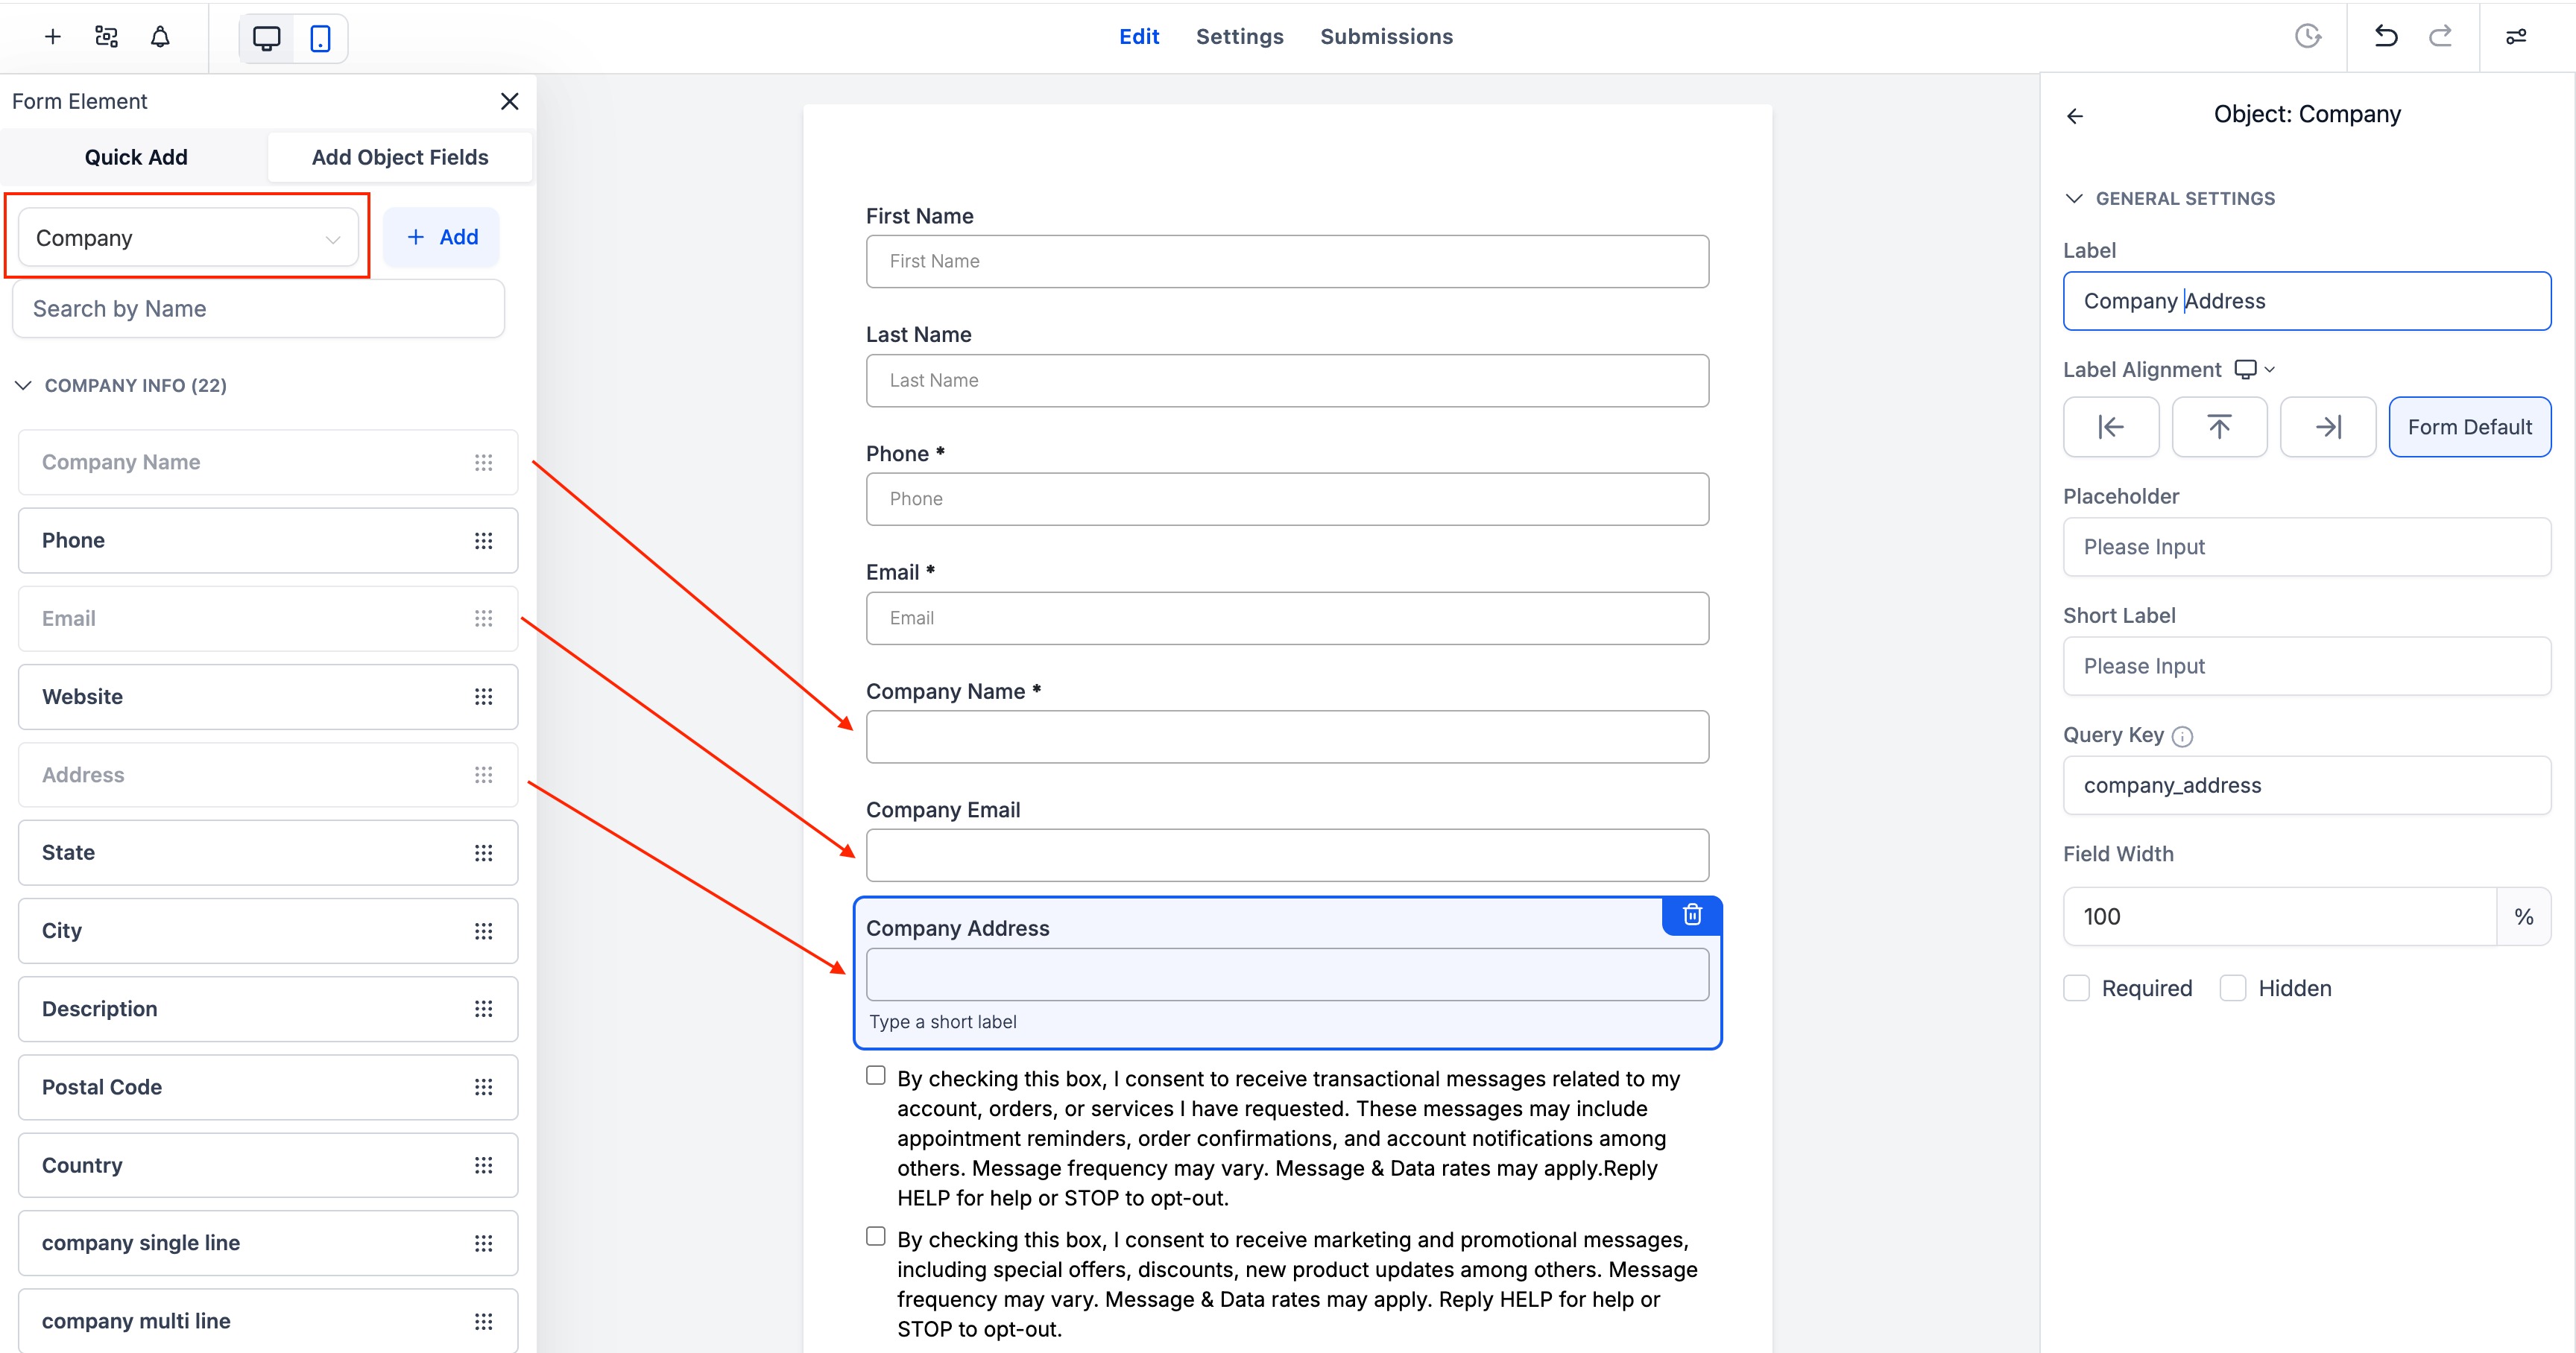Click back arrow in Object: Company panel

click(2075, 116)
